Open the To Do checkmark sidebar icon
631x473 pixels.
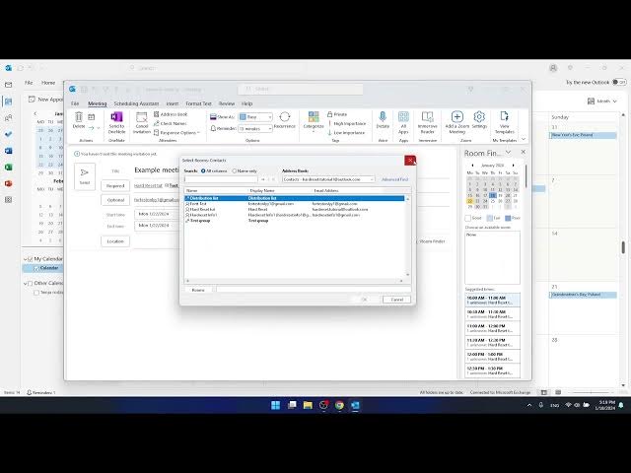9,134
